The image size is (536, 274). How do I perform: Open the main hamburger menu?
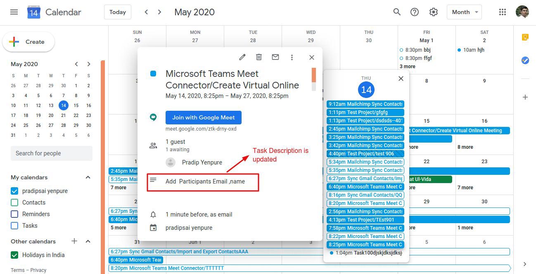(14, 12)
